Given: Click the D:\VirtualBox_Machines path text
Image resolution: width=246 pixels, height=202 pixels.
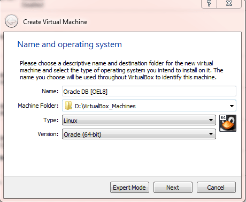Looking at the screenshot, I should coord(105,106).
